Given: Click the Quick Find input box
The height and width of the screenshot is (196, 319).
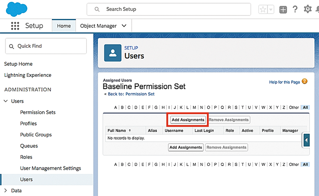Looking at the screenshot, I should (x=46, y=46).
